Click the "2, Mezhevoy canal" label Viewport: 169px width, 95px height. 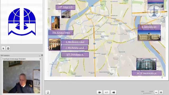click(74, 48)
